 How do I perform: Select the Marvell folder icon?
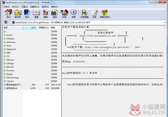coord(4,67)
